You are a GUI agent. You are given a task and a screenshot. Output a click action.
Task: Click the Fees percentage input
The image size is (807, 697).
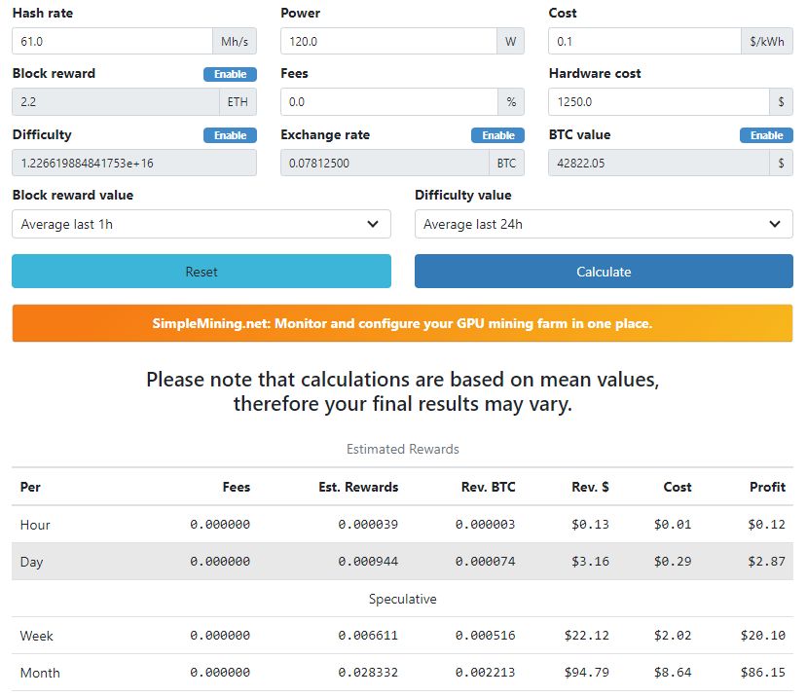pyautogui.click(x=388, y=102)
